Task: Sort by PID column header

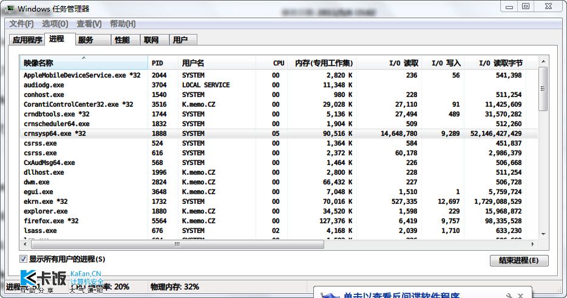Action: click(163, 63)
